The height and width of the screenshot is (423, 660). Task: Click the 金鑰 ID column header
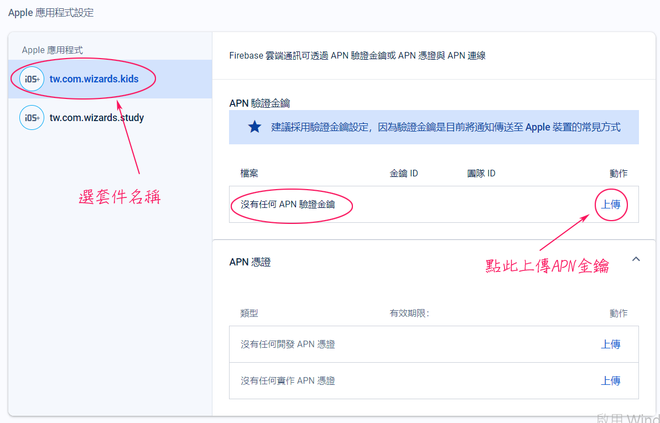click(x=404, y=174)
